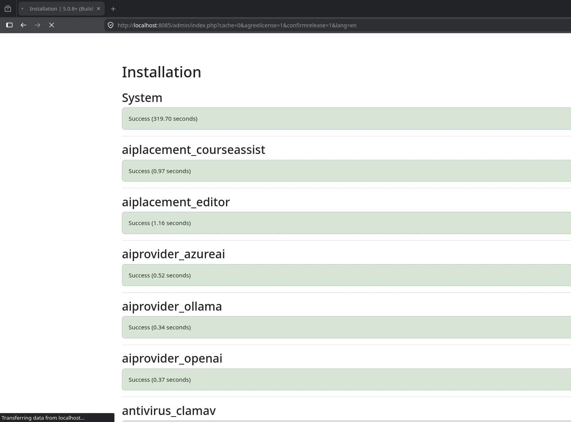Go back to previous page
571x422 pixels.
(x=23, y=25)
